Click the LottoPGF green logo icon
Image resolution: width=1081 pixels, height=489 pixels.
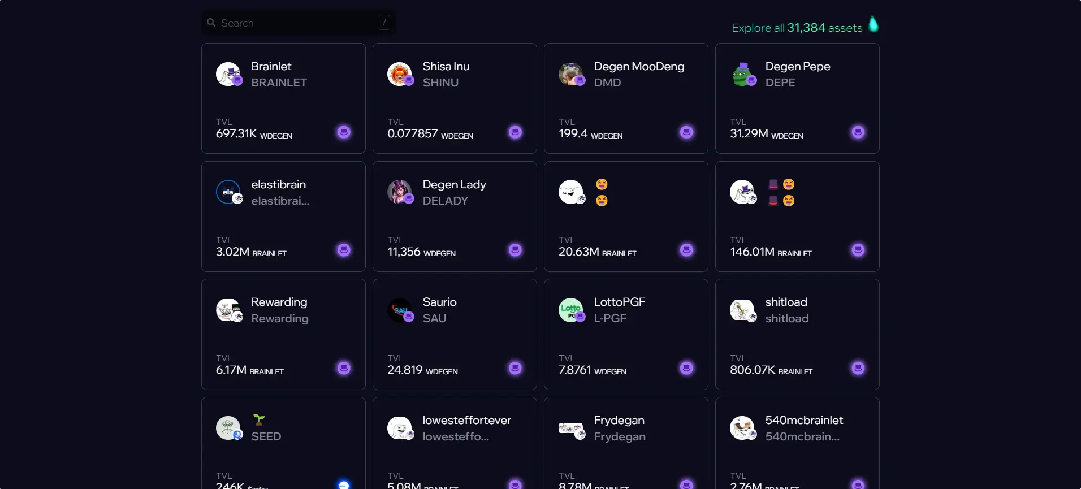(x=571, y=310)
